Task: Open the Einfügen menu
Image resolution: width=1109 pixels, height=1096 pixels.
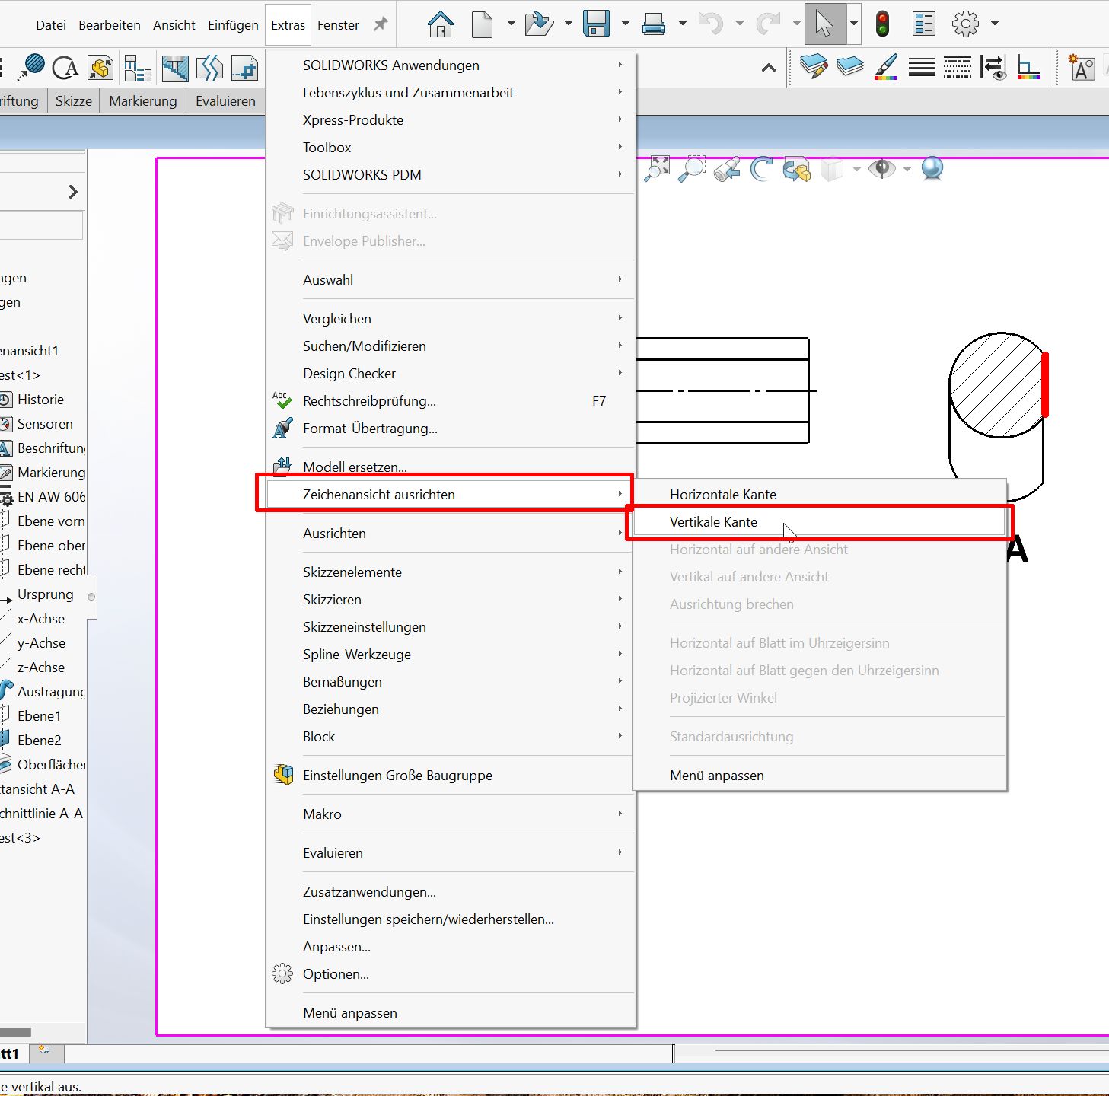Action: pos(233,25)
